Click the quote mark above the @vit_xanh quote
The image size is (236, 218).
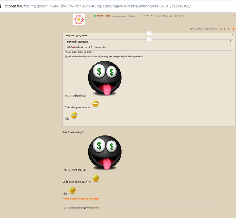pos(149,33)
